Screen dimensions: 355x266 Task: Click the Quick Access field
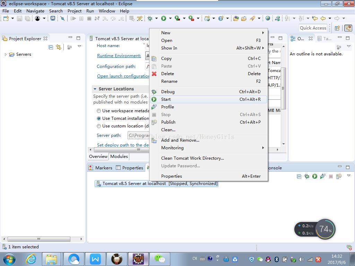313,28
